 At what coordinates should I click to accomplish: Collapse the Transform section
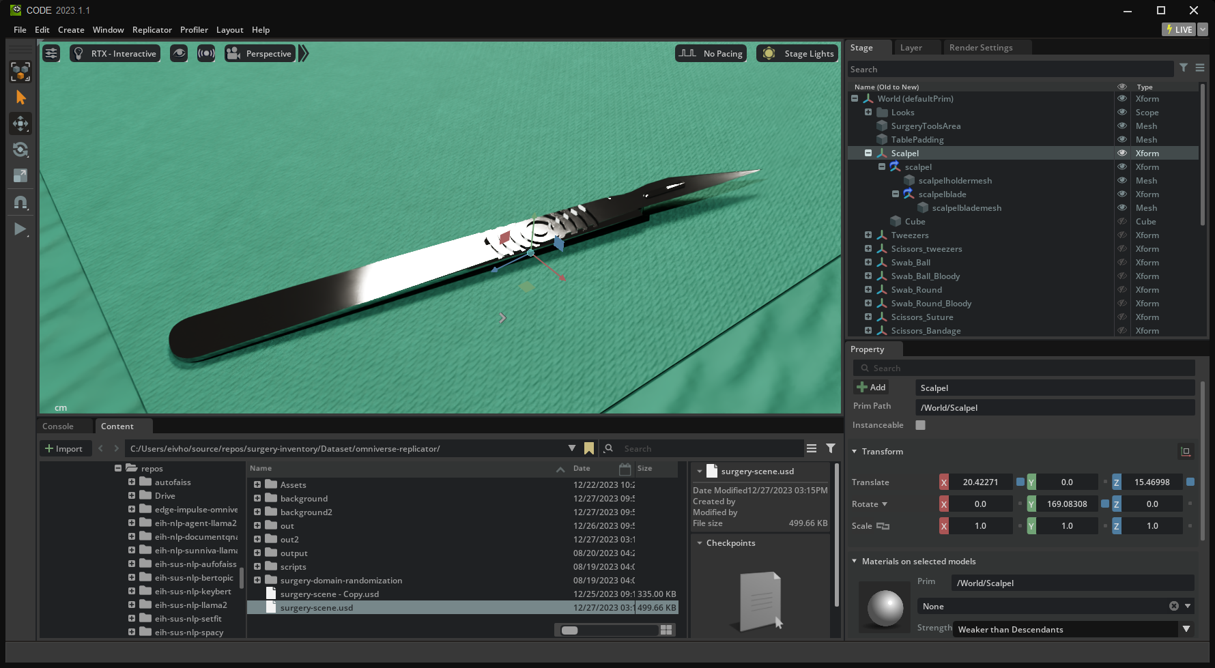pyautogui.click(x=855, y=451)
